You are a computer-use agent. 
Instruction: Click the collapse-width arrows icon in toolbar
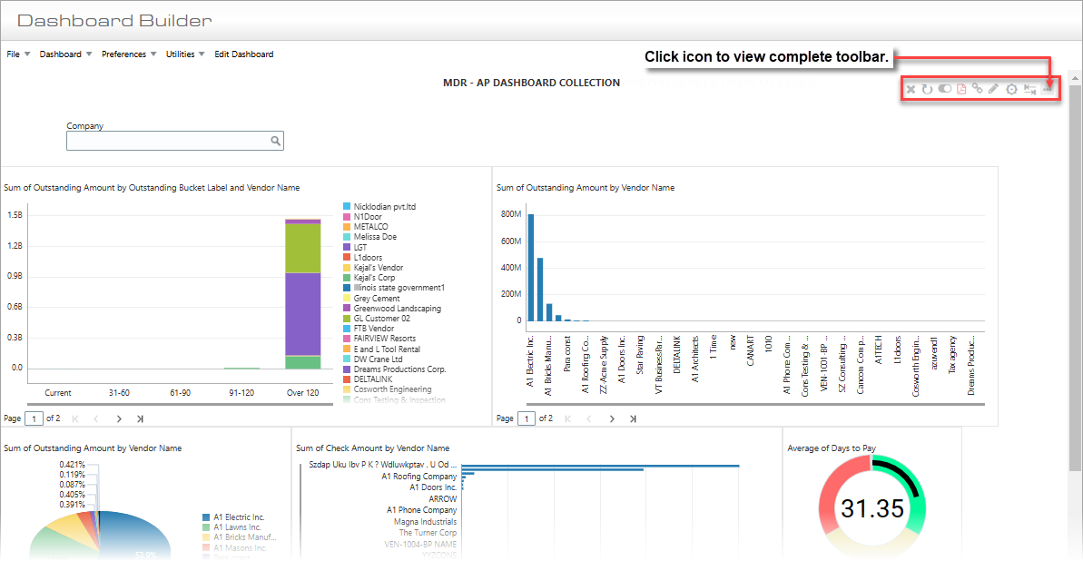(x=1030, y=89)
